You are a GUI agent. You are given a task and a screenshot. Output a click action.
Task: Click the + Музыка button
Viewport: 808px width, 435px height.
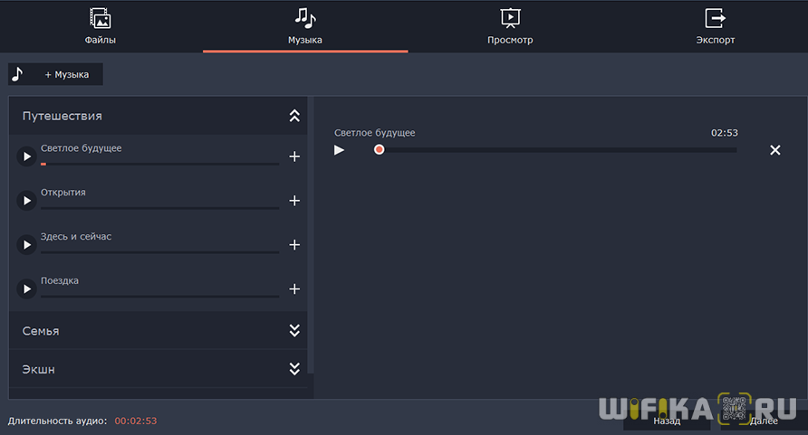pos(56,74)
